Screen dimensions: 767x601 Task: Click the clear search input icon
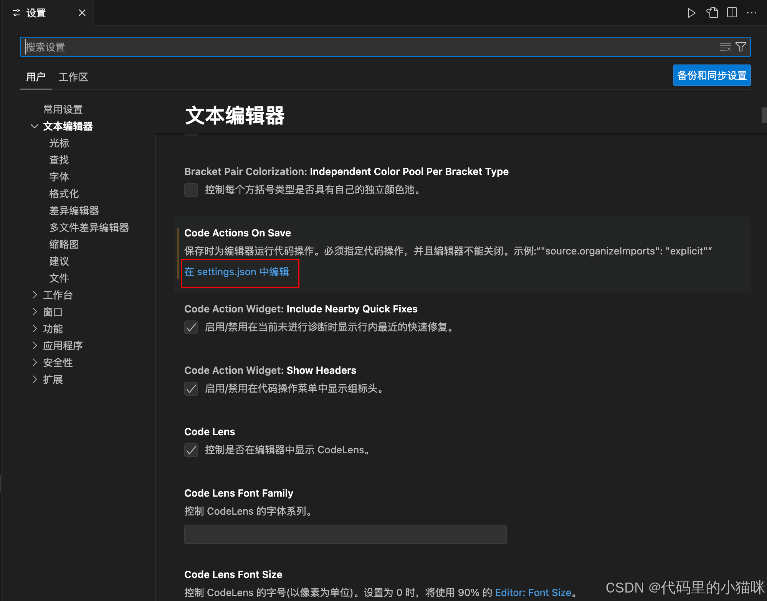tap(725, 47)
